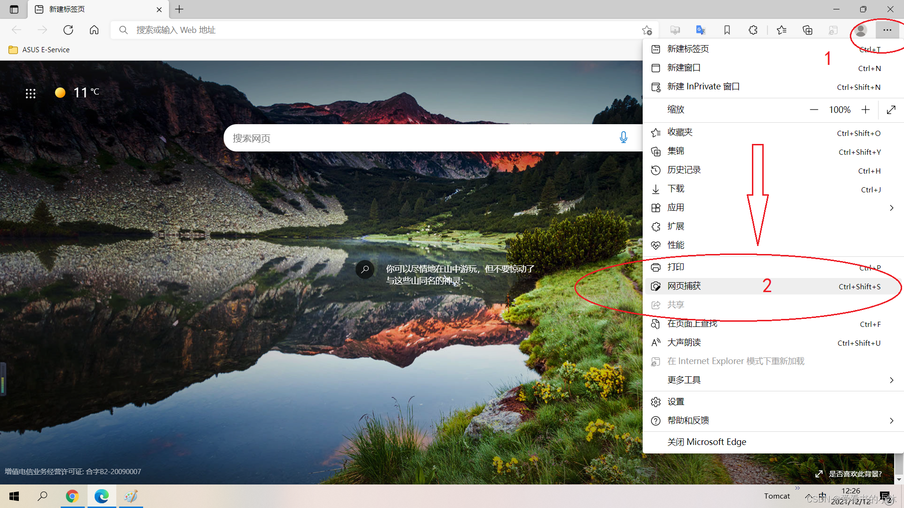This screenshot has height=508, width=904.
Task: Open the tab actions menu icon
Action: [14, 9]
